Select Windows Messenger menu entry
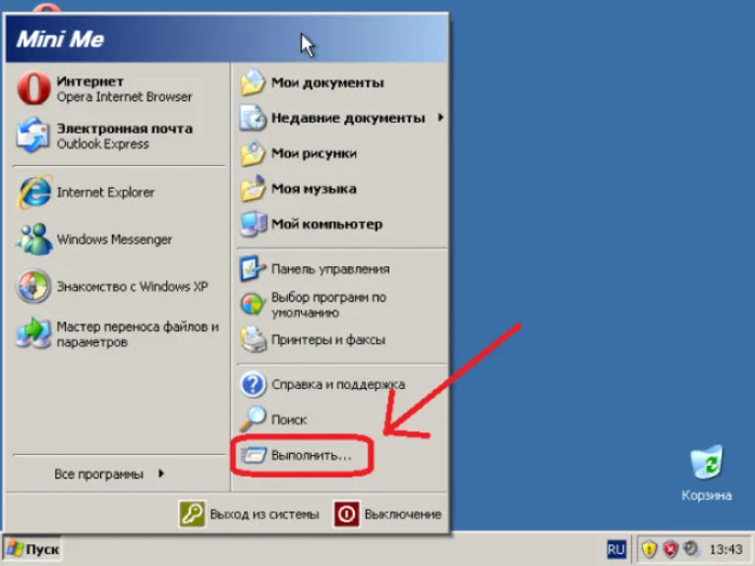The height and width of the screenshot is (566, 755). [118, 239]
